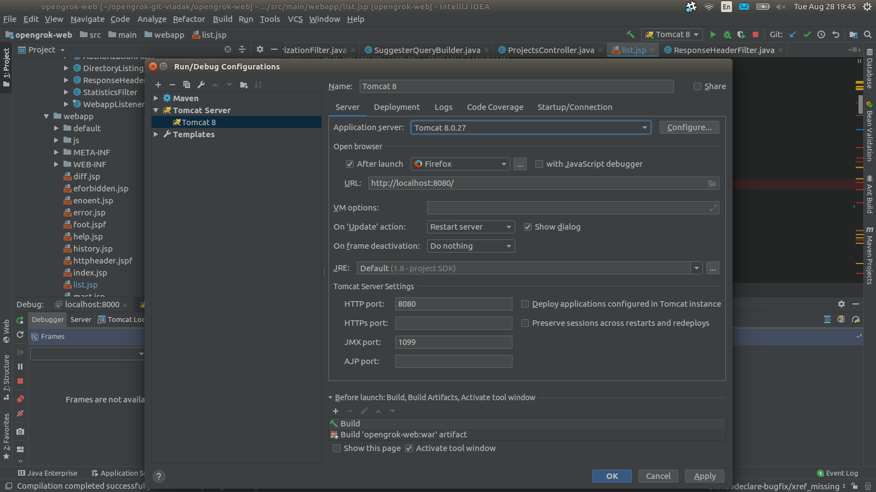This screenshot has height=492, width=876.
Task: Open Debug panel settings gear icon
Action: (842, 304)
